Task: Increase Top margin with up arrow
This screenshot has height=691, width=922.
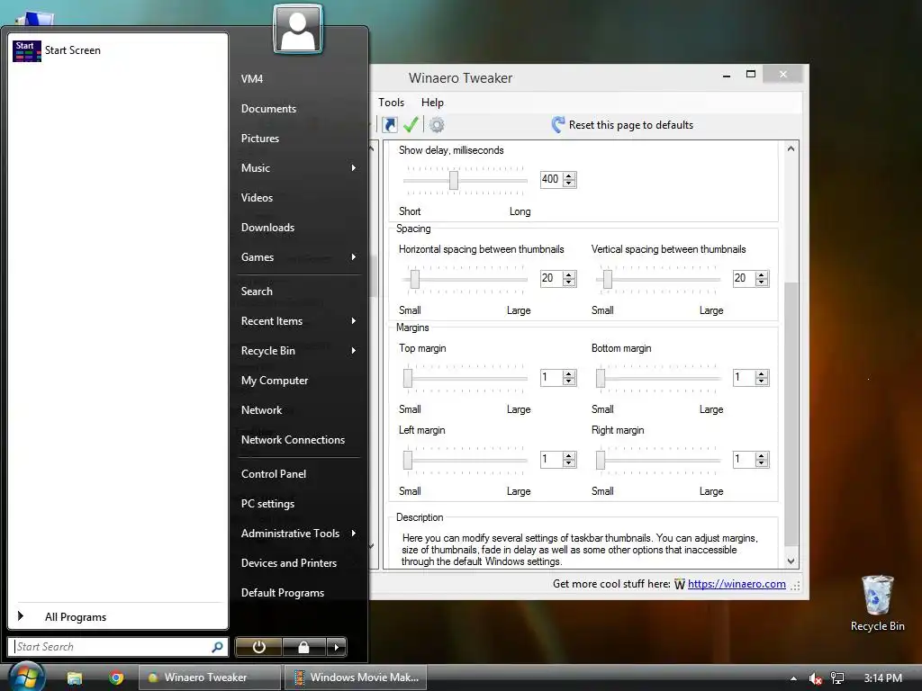Action: point(569,373)
